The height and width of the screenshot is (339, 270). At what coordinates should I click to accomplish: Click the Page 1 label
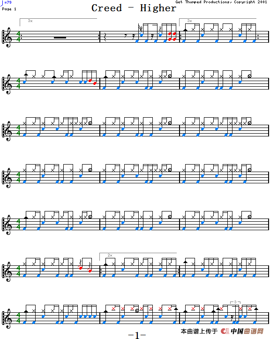[x=9, y=9]
